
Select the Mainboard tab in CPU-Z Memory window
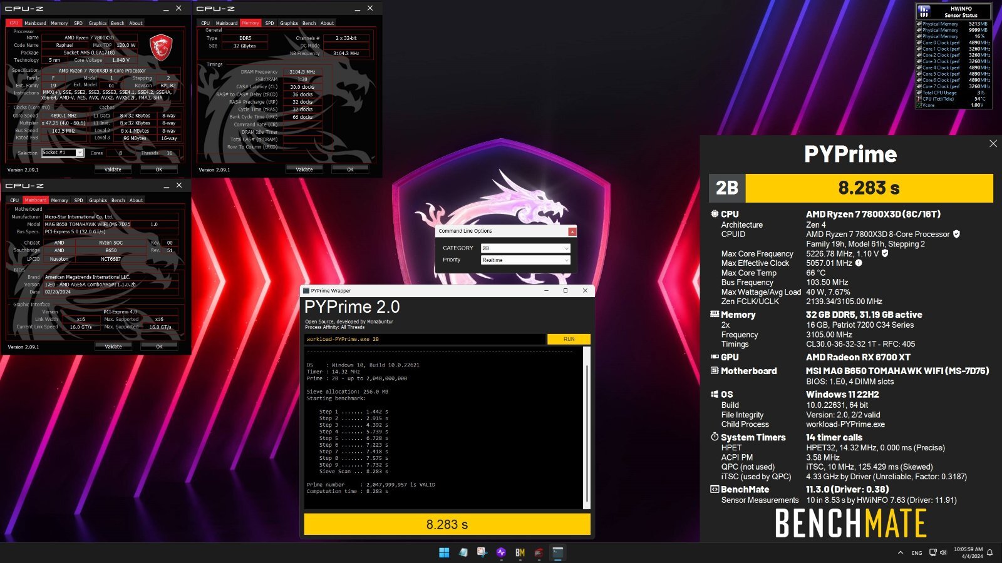pos(227,23)
